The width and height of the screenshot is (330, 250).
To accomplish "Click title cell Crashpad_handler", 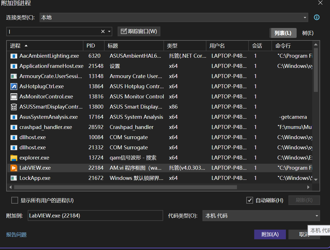I will [x=131, y=127].
